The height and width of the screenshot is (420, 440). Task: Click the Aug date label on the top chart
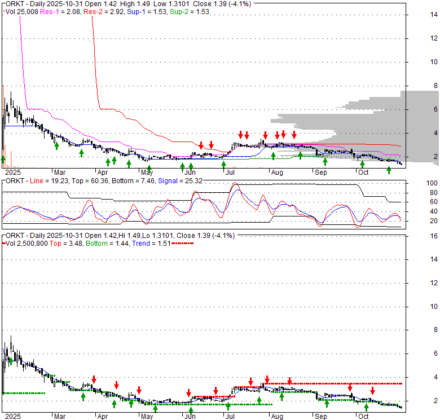tap(277, 173)
